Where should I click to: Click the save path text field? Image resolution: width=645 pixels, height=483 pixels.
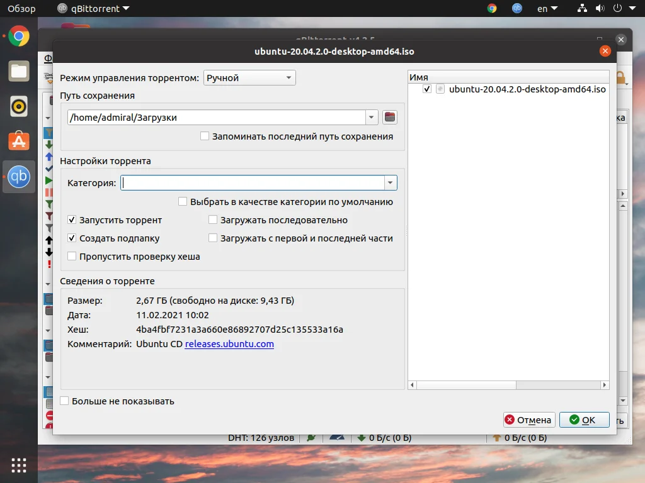tap(217, 117)
